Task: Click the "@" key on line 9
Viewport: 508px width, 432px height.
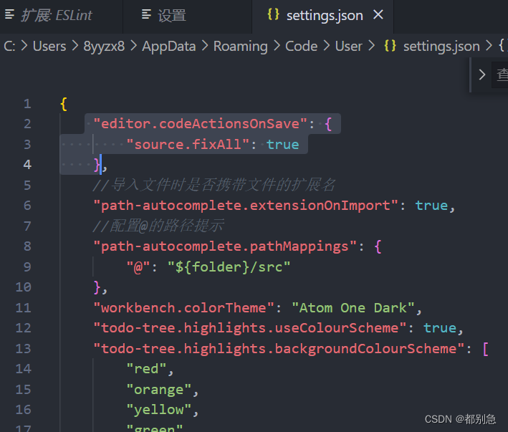Action: pos(138,267)
